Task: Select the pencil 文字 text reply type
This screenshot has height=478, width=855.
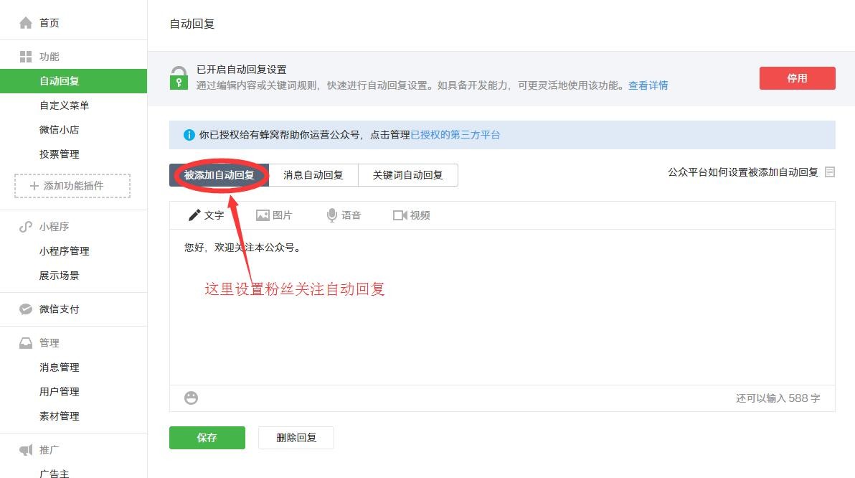Action: point(206,215)
